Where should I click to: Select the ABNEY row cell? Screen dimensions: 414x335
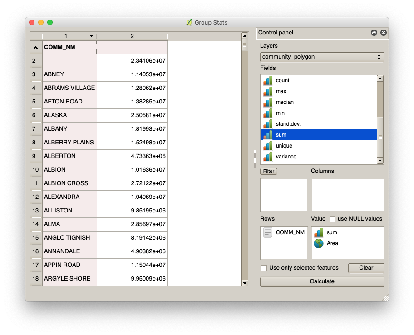pyautogui.click(x=70, y=75)
